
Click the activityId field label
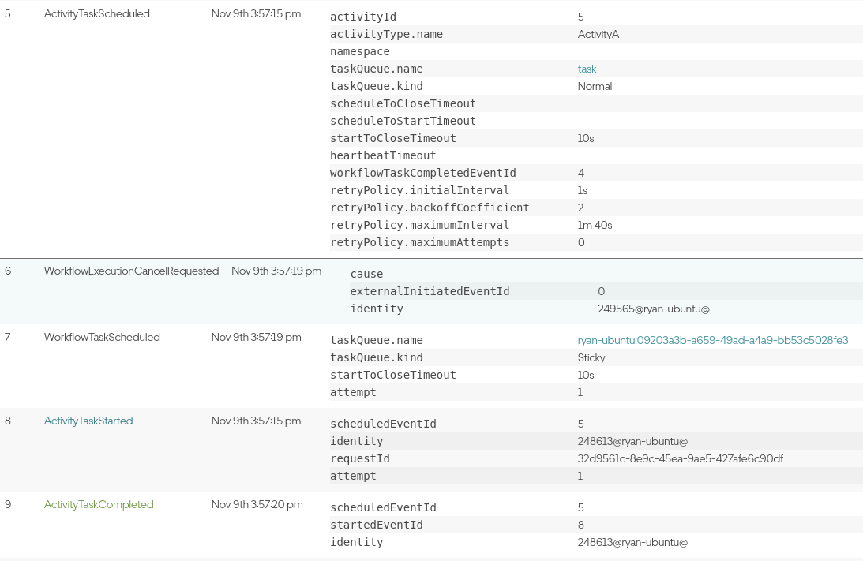click(x=363, y=17)
